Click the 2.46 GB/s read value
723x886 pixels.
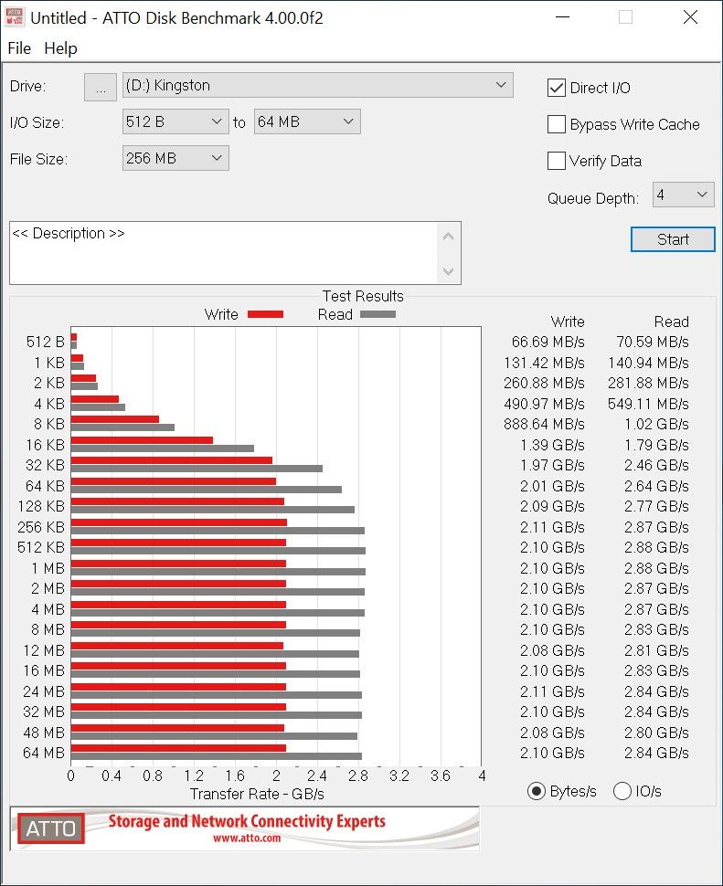point(656,466)
